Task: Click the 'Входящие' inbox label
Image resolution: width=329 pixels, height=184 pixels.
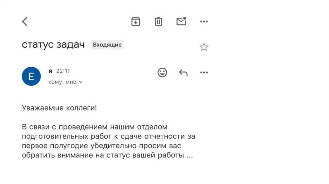Action: [107, 45]
